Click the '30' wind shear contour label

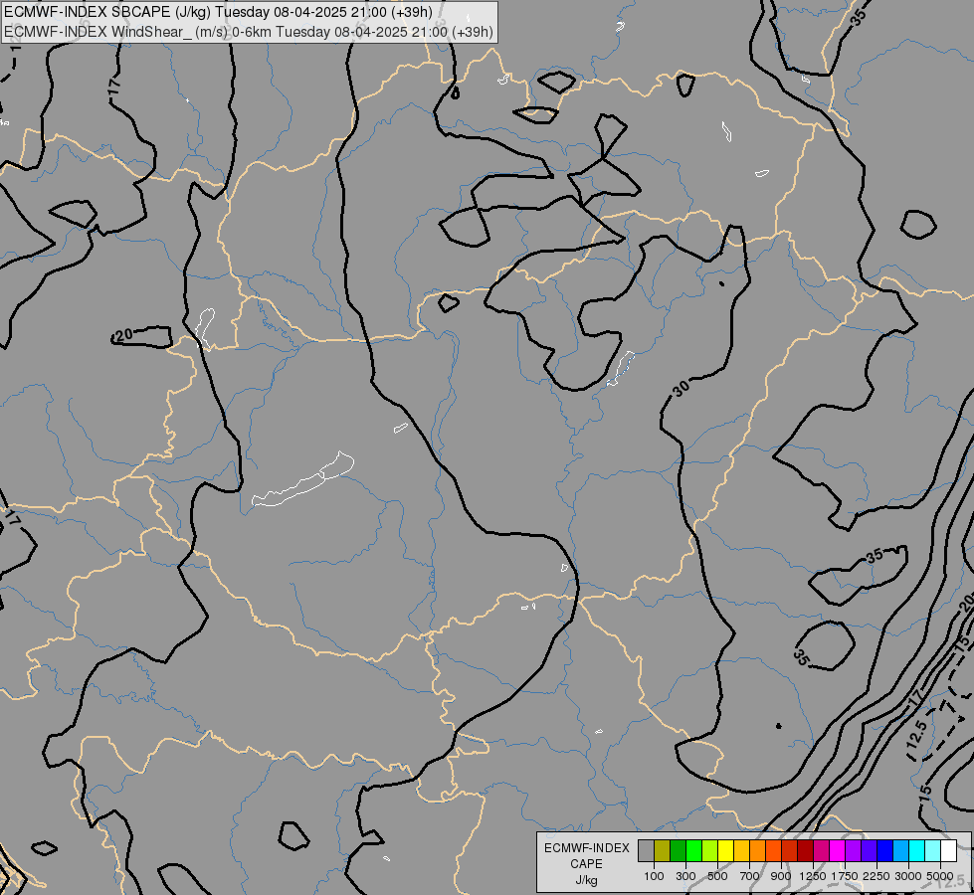coord(682,389)
